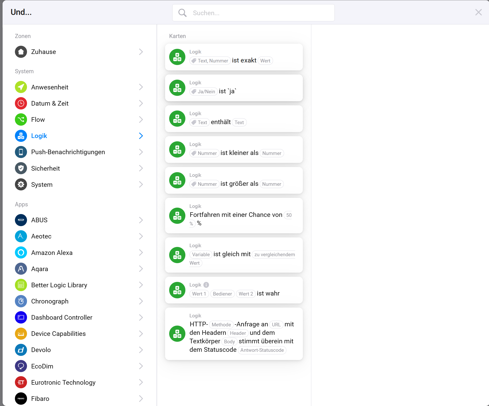Select the 'Ja/Nein ist ja' card
The width and height of the screenshot is (489, 406).
[x=234, y=88]
